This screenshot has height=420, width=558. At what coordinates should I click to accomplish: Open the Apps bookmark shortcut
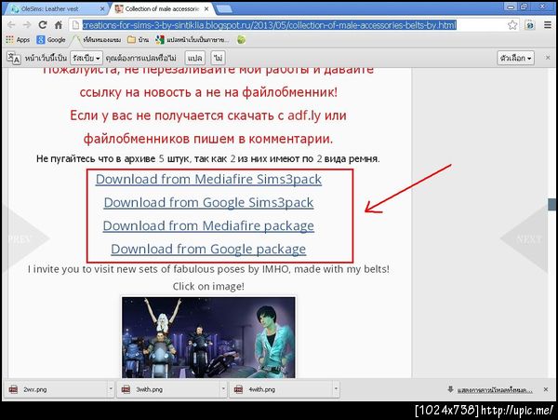18,40
